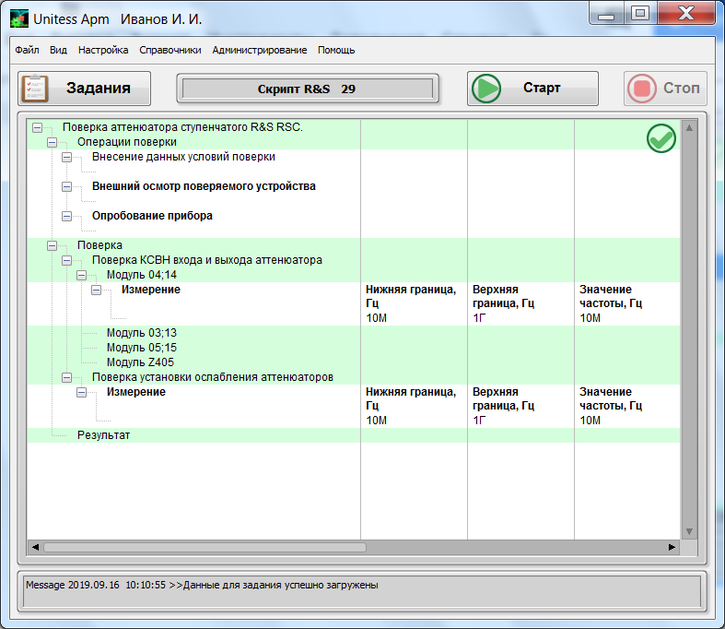Collapse the Операции поверки tree node

point(52,142)
